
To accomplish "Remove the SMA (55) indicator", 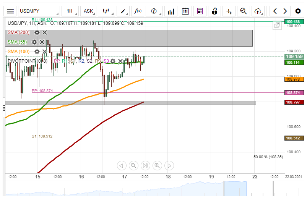I will (x=42, y=42).
